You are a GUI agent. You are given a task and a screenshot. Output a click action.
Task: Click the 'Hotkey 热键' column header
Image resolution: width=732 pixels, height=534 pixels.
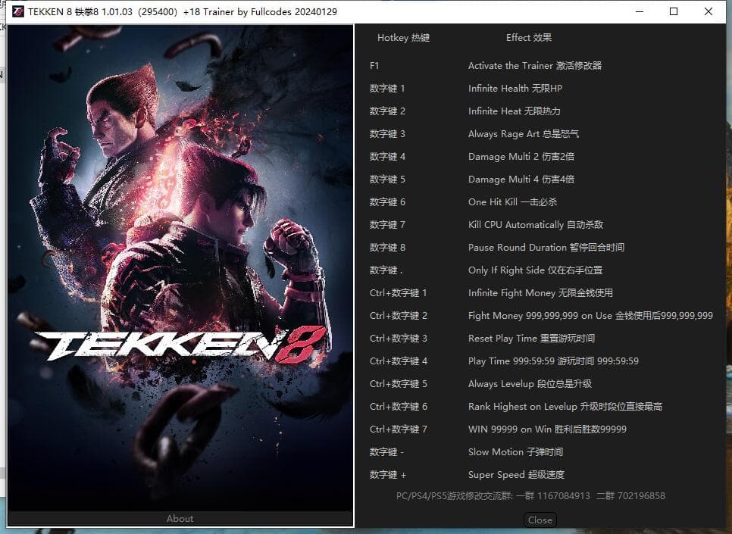click(x=404, y=38)
